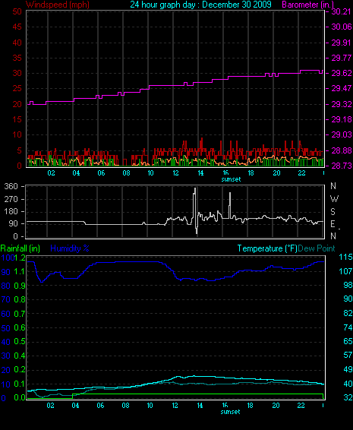Viewport: 353px width, 430px height.
Task: Click the 0.7 rainfall scale value
Action: pyautogui.click(x=20, y=314)
